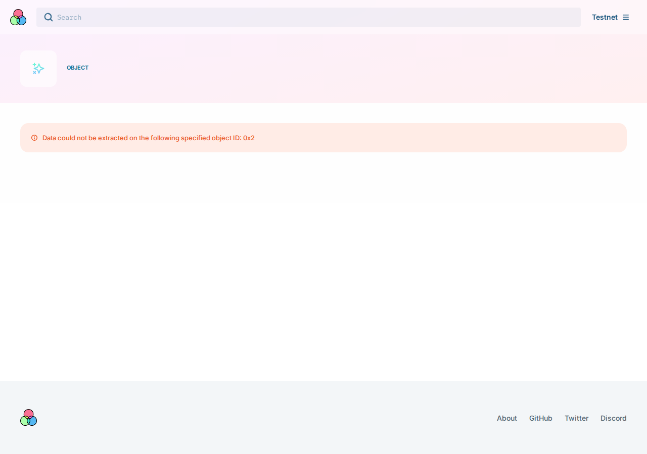Open the GitHub link in footer

(x=541, y=418)
